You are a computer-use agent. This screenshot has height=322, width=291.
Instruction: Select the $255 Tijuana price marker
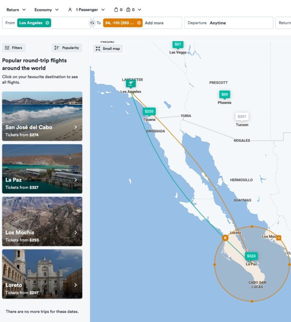click(x=149, y=111)
